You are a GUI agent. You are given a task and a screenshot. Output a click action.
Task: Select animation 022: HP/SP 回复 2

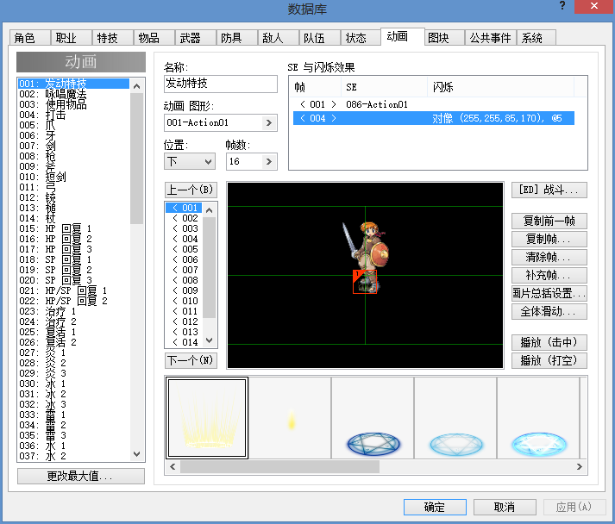tap(73, 301)
